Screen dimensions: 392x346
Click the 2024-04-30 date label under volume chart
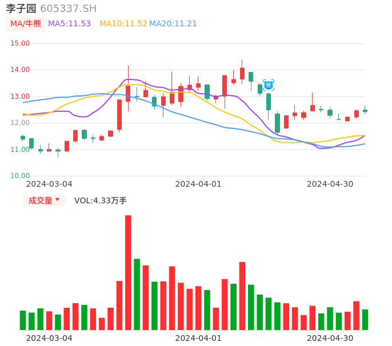330,338
